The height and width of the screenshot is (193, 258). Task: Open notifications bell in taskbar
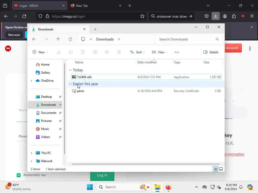pyautogui.click(x=241, y=187)
